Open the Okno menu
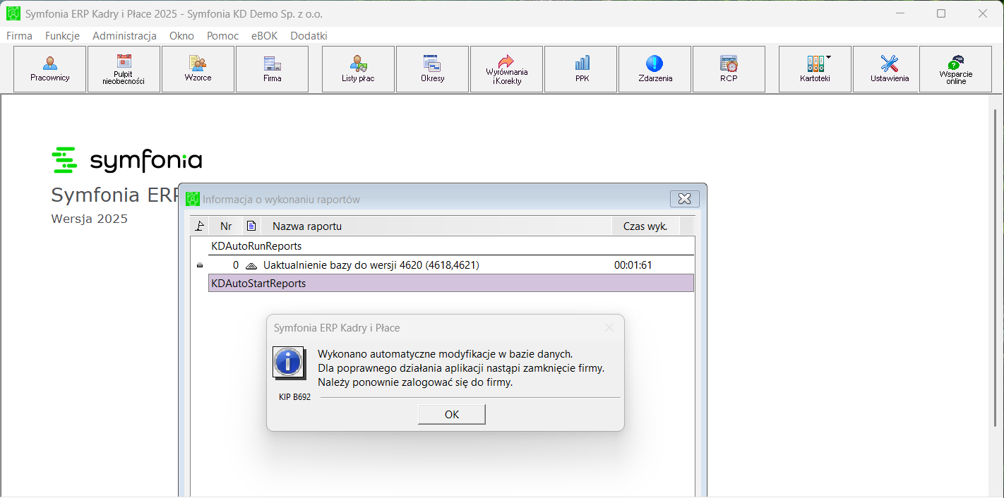 tap(181, 36)
